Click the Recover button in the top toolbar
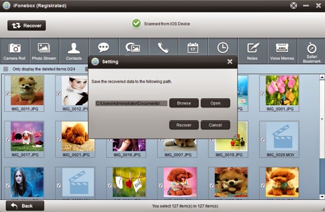The image size is (325, 212). pos(26,26)
